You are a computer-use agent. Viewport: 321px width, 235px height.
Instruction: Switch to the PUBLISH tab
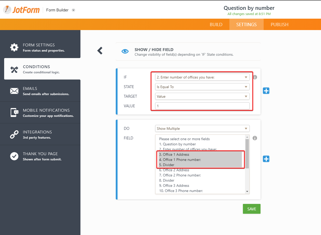[279, 25]
